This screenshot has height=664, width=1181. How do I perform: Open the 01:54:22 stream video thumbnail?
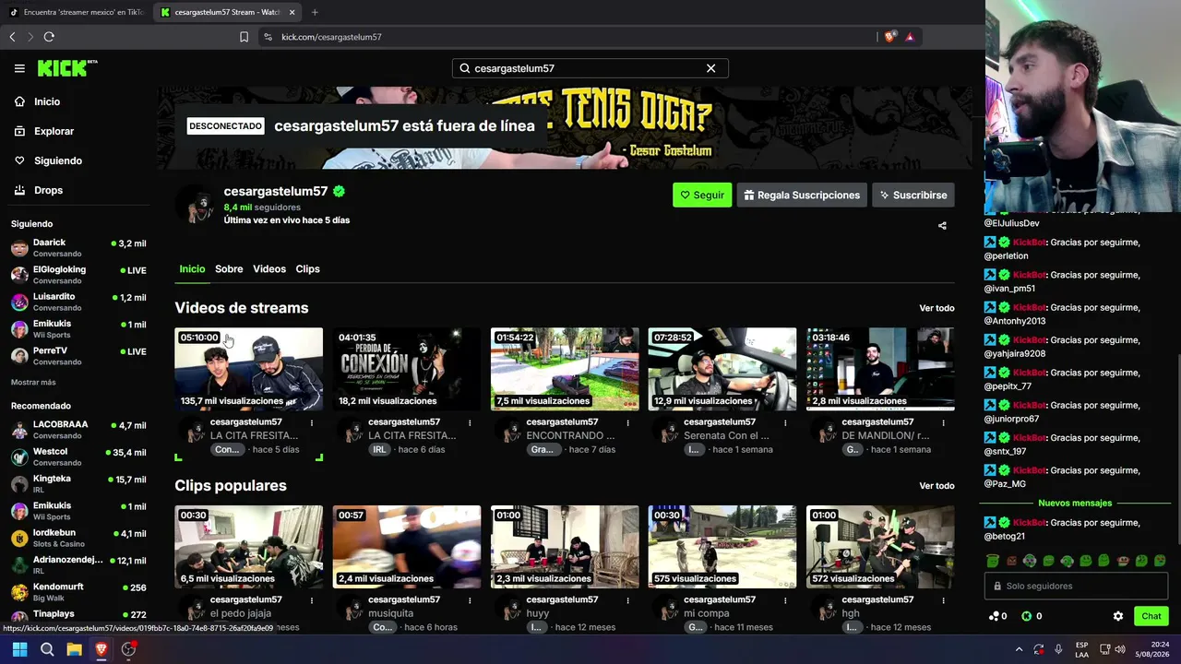coord(565,369)
